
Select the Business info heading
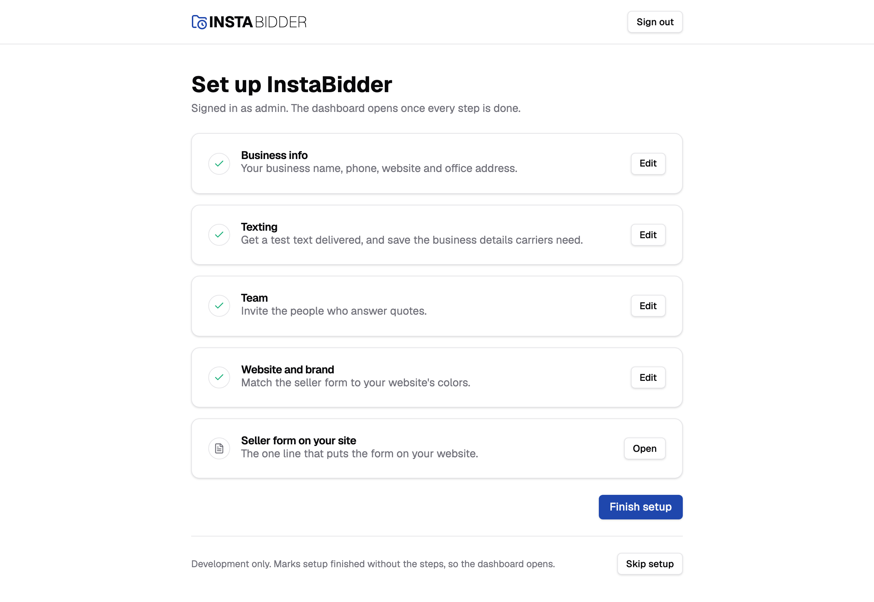point(274,155)
